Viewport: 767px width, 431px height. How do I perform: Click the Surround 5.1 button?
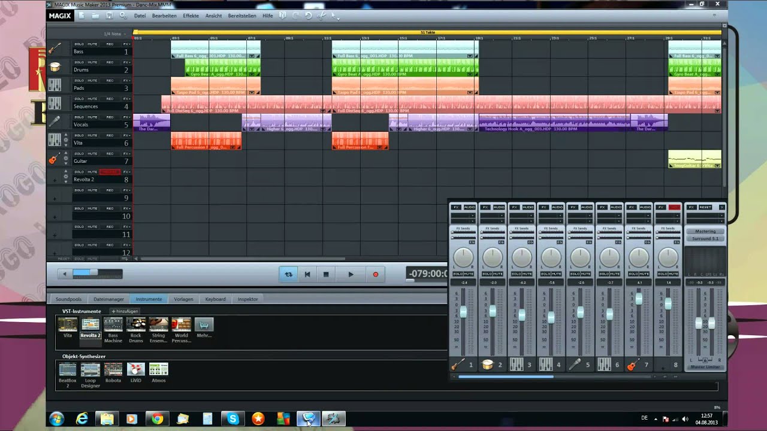click(x=705, y=238)
